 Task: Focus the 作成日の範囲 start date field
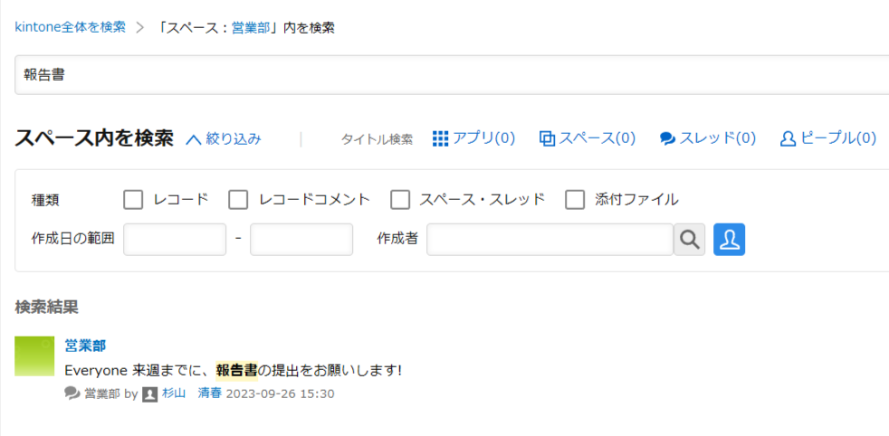coord(175,240)
